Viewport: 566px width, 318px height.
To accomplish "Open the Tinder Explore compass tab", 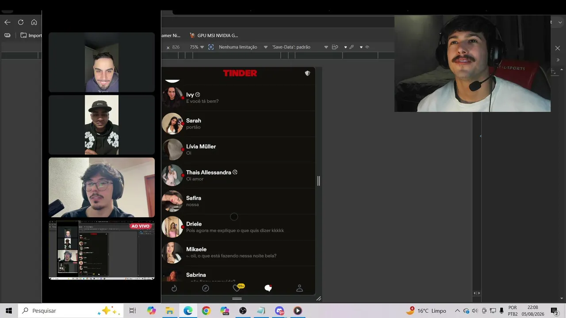I will coord(206,288).
